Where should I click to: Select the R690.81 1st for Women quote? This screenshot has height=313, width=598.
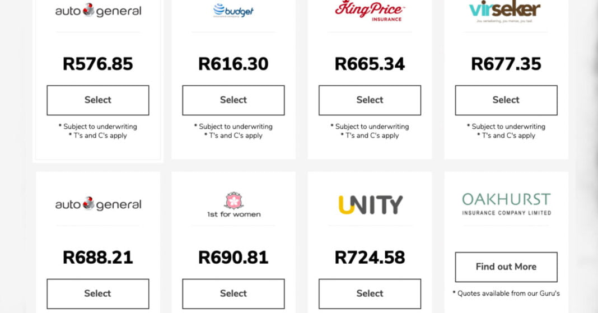pos(233,293)
